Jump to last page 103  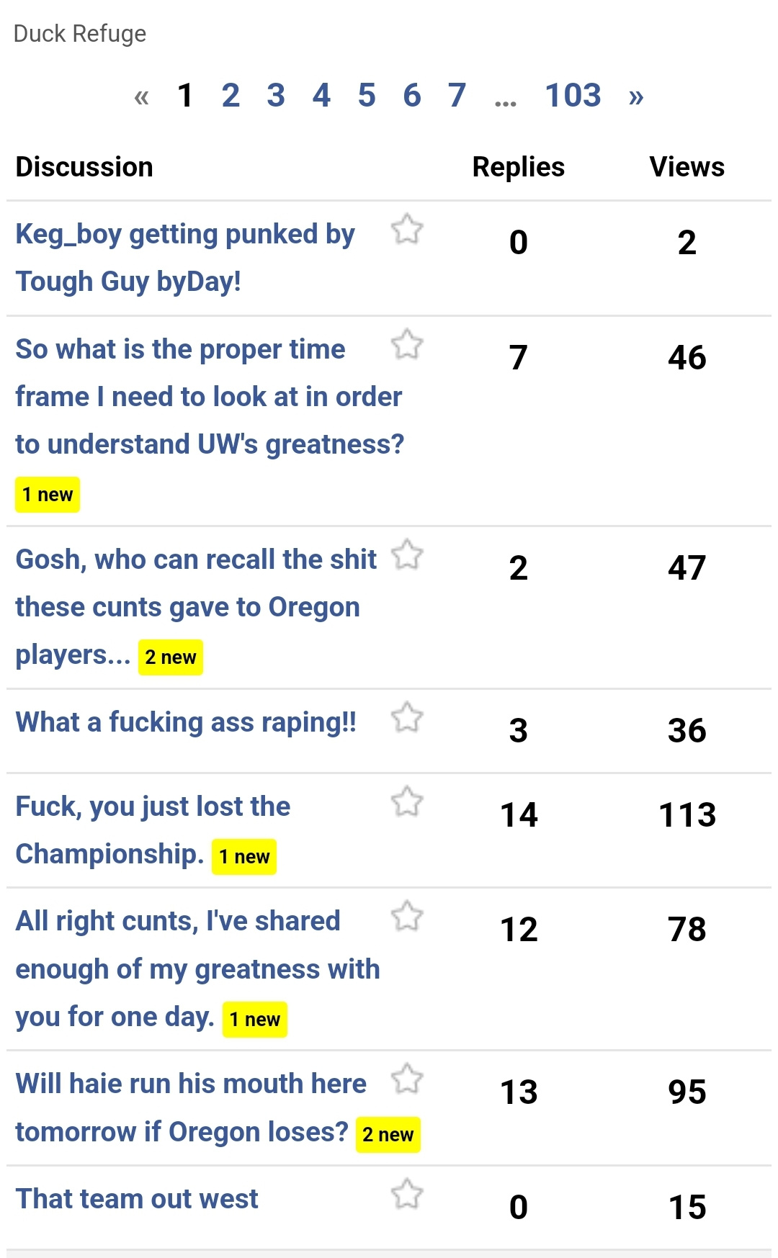pos(573,96)
